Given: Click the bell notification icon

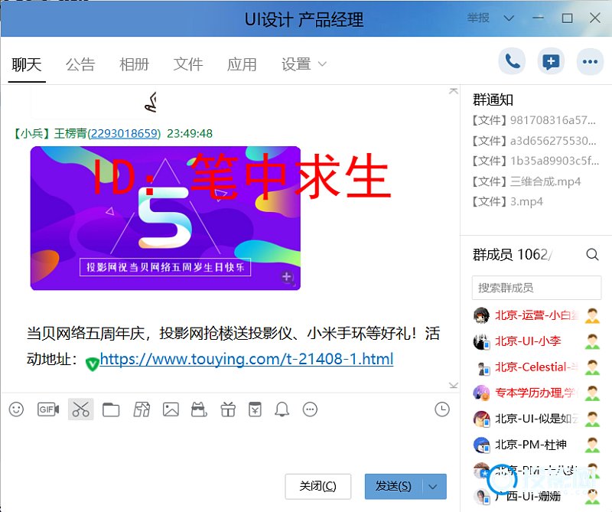Looking at the screenshot, I should click(282, 409).
